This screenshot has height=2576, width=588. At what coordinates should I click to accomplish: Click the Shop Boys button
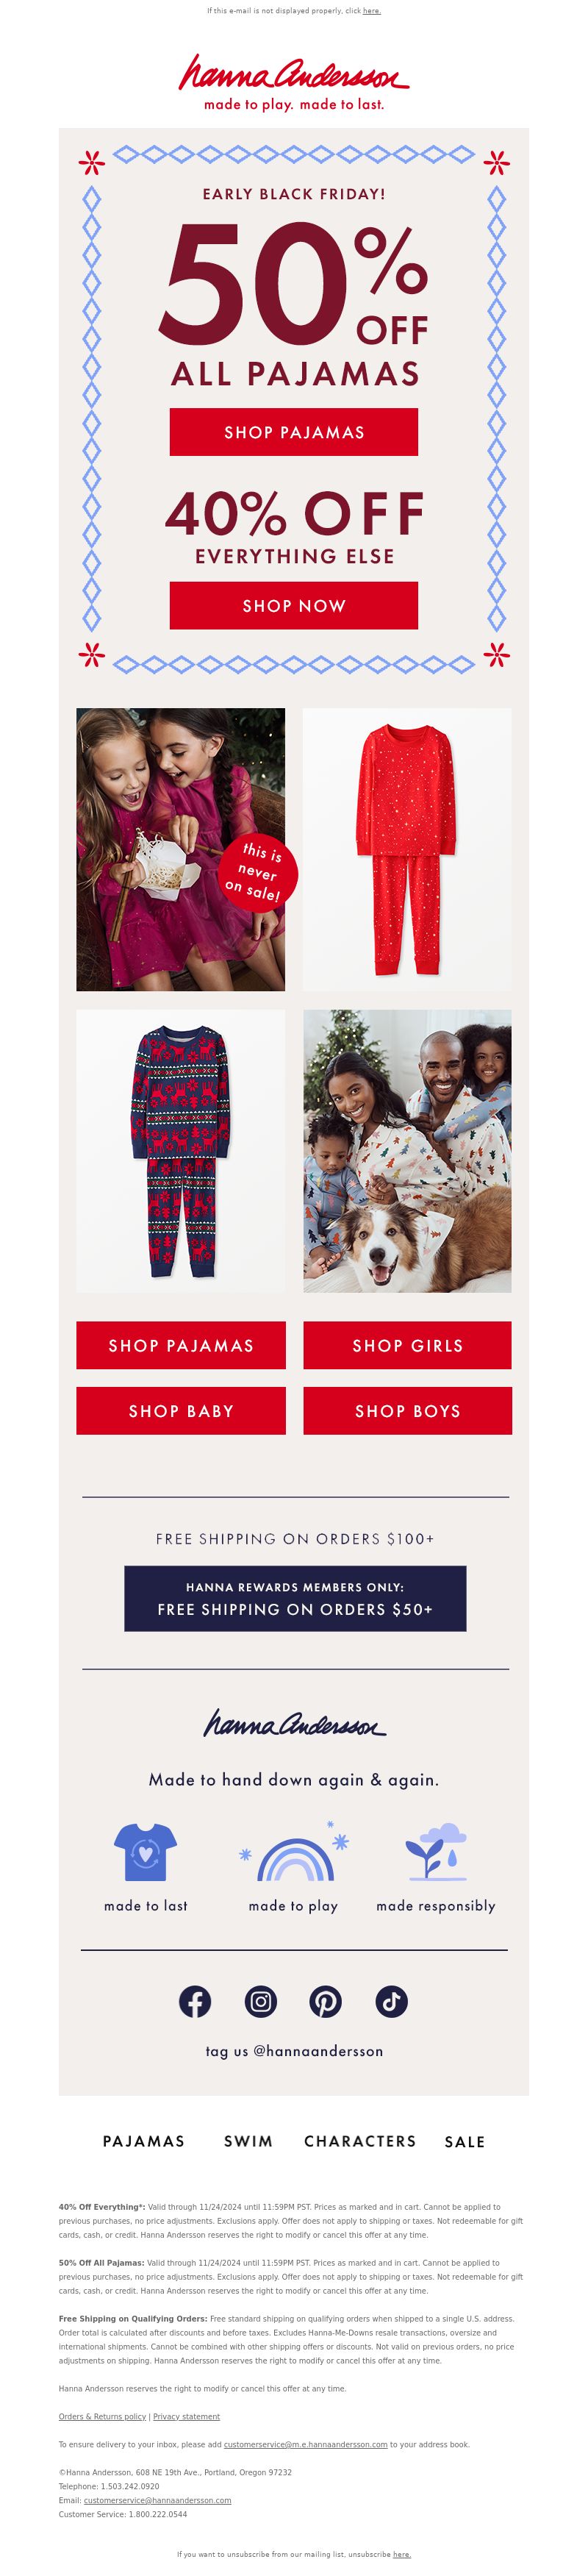point(408,1411)
